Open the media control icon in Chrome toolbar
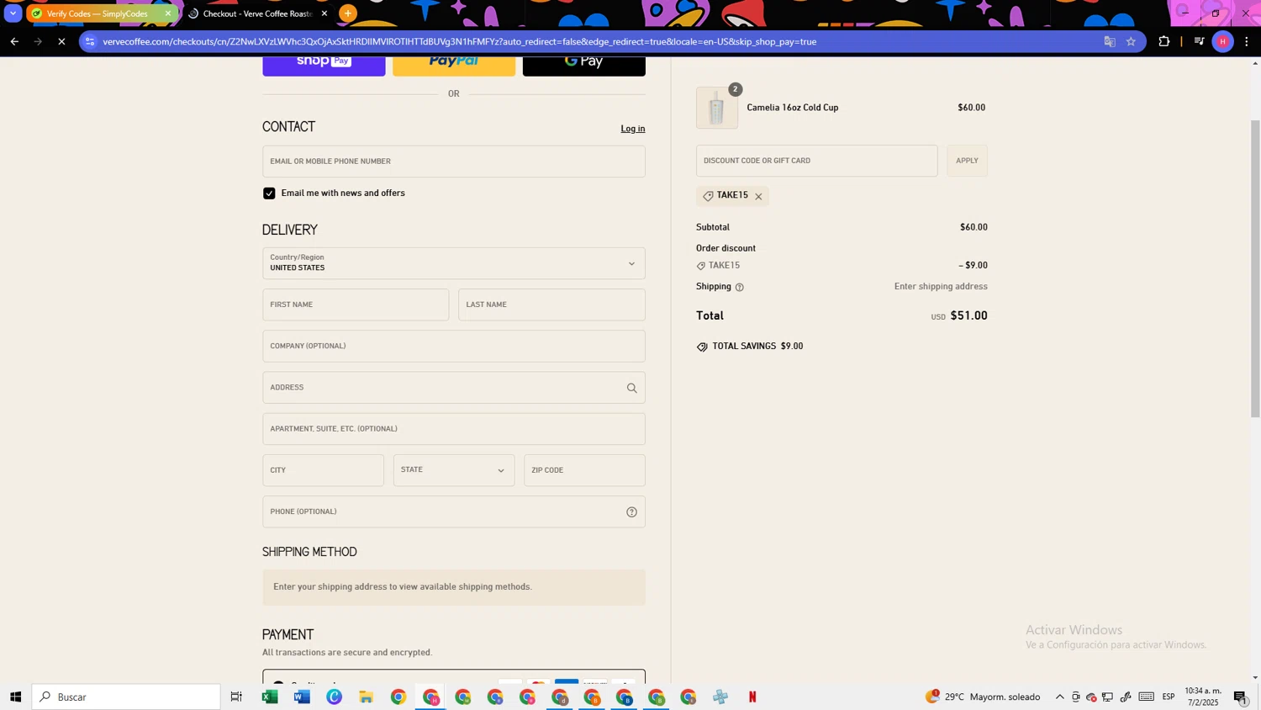Viewport: 1261px width, 710px height. 1200,41
